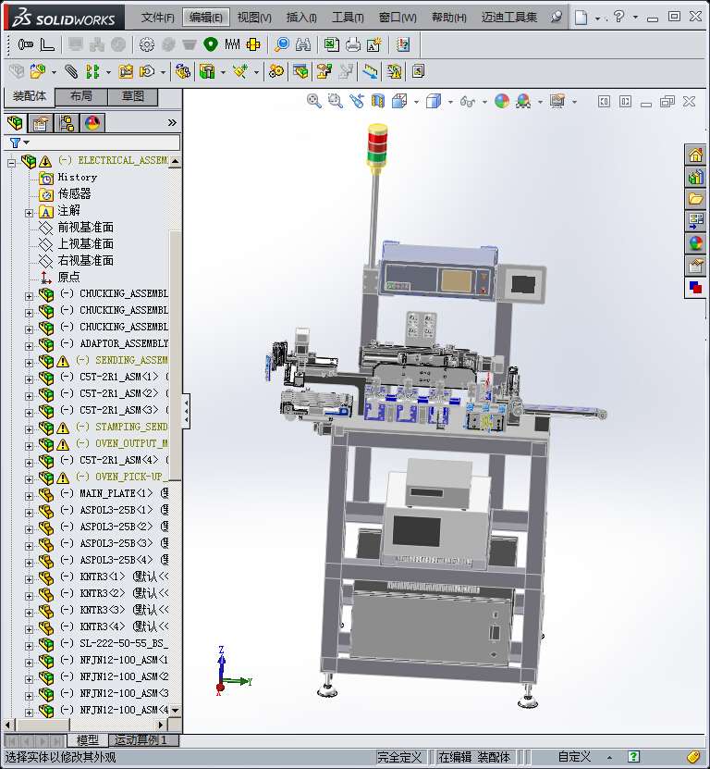Image resolution: width=710 pixels, height=769 pixels.
Task: Open Custom Properties task pane
Action: click(696, 266)
